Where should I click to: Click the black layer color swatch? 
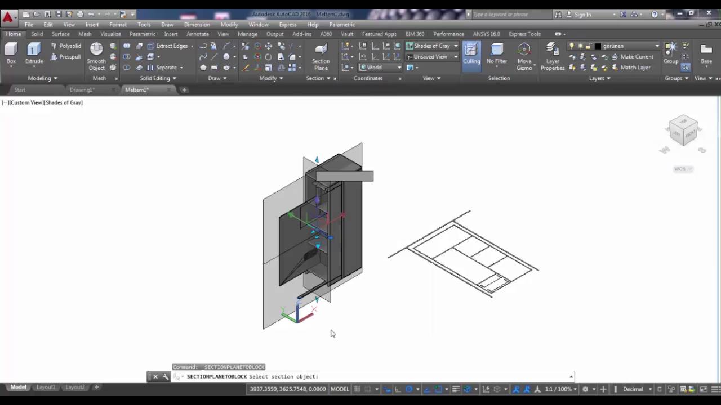[x=598, y=46]
